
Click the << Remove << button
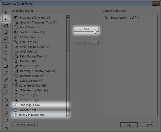(x=86, y=42)
